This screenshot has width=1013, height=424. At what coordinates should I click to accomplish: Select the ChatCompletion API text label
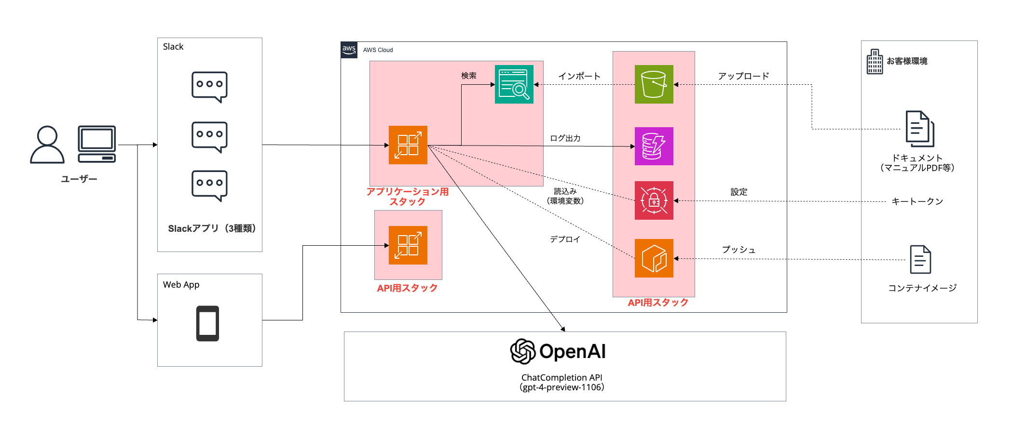561,378
